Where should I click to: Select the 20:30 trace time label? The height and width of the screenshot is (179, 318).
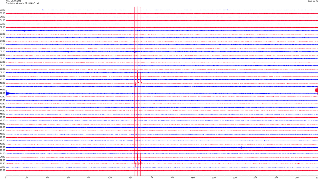3,150
